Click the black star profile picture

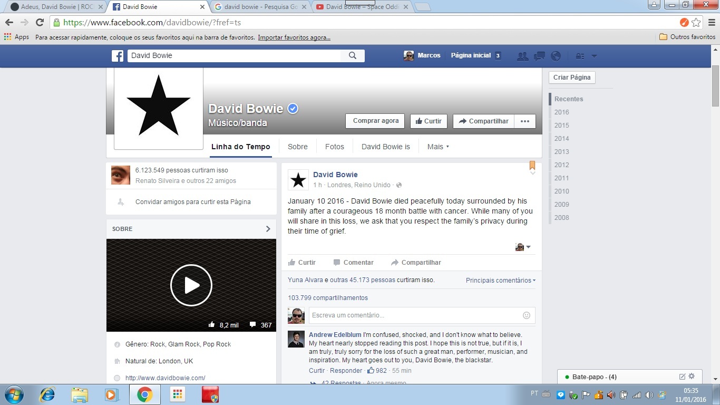(159, 105)
